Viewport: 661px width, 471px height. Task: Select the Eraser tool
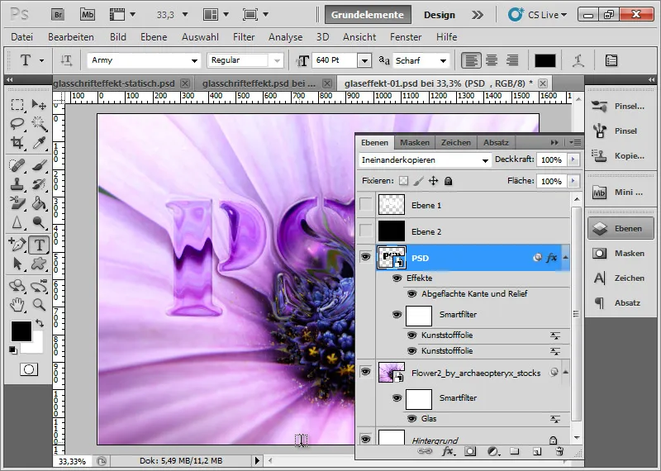tap(17, 203)
